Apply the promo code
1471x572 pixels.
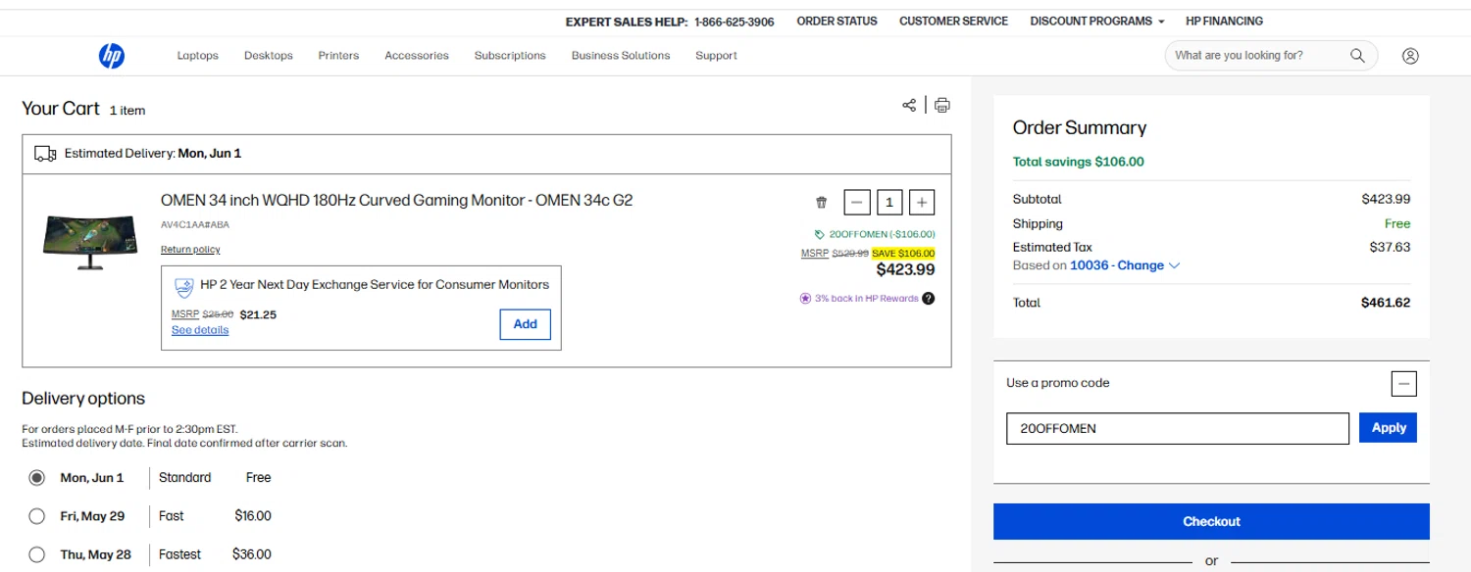pos(1388,428)
